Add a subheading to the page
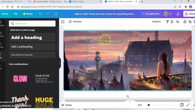 point(32,47)
